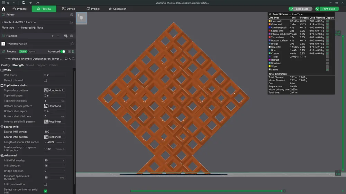This screenshot has width=346, height=194.
Task: Search process settings with magnifier icon
Action: click(73, 59)
